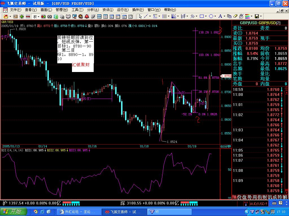289x216 pixels.
Task: Expand the rectangle tool dropdown arrow
Action: point(206,16)
